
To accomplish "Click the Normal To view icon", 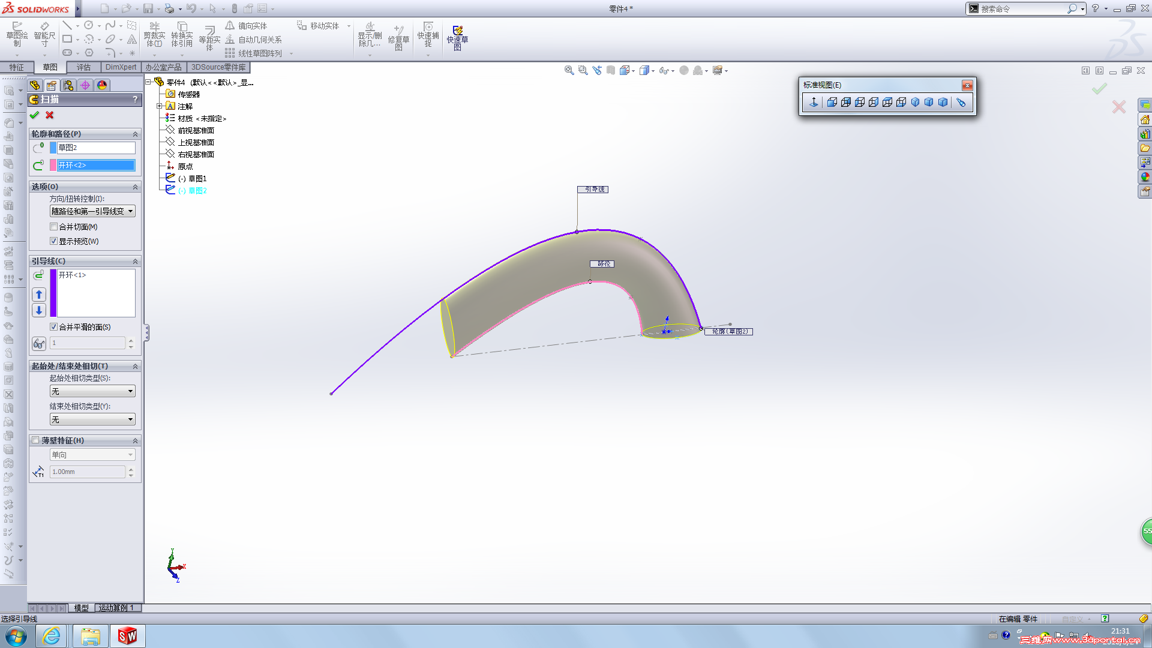I will pyautogui.click(x=814, y=103).
